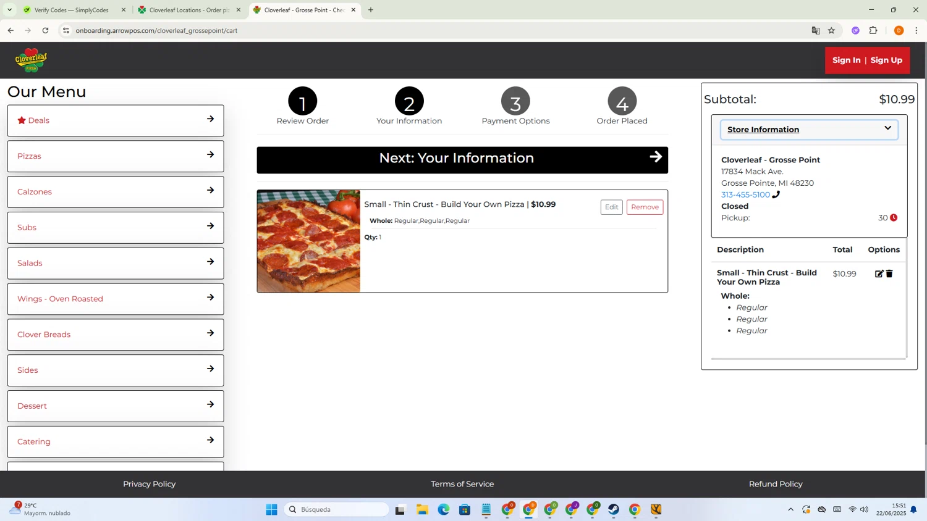Open the Chrome profile avatar
This screenshot has width=927, height=521.
tap(899, 30)
